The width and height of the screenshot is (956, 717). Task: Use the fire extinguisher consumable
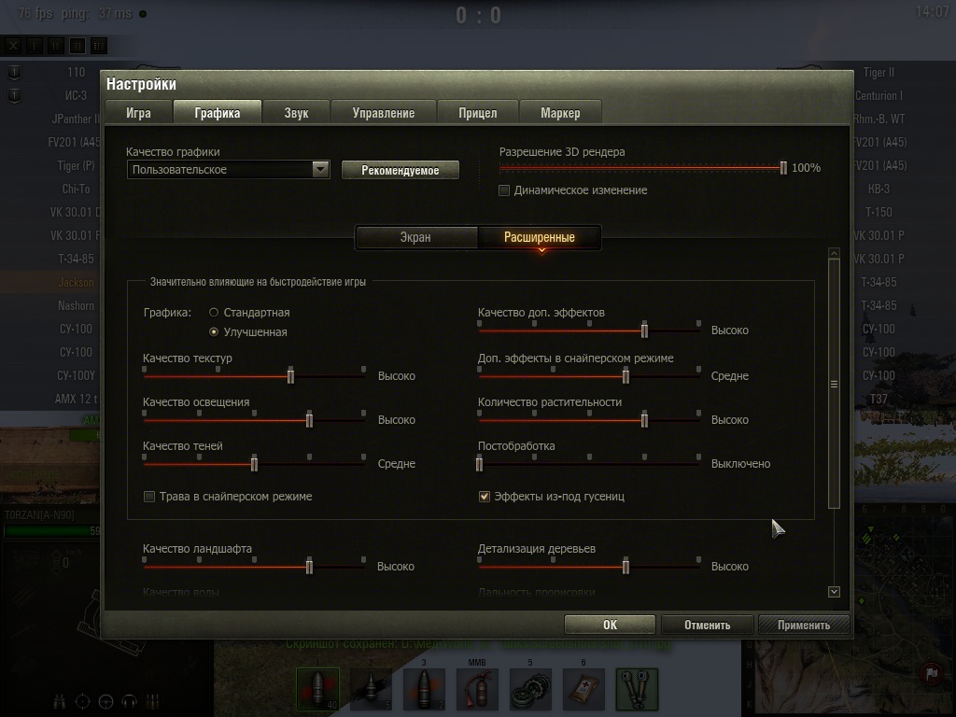[477, 689]
